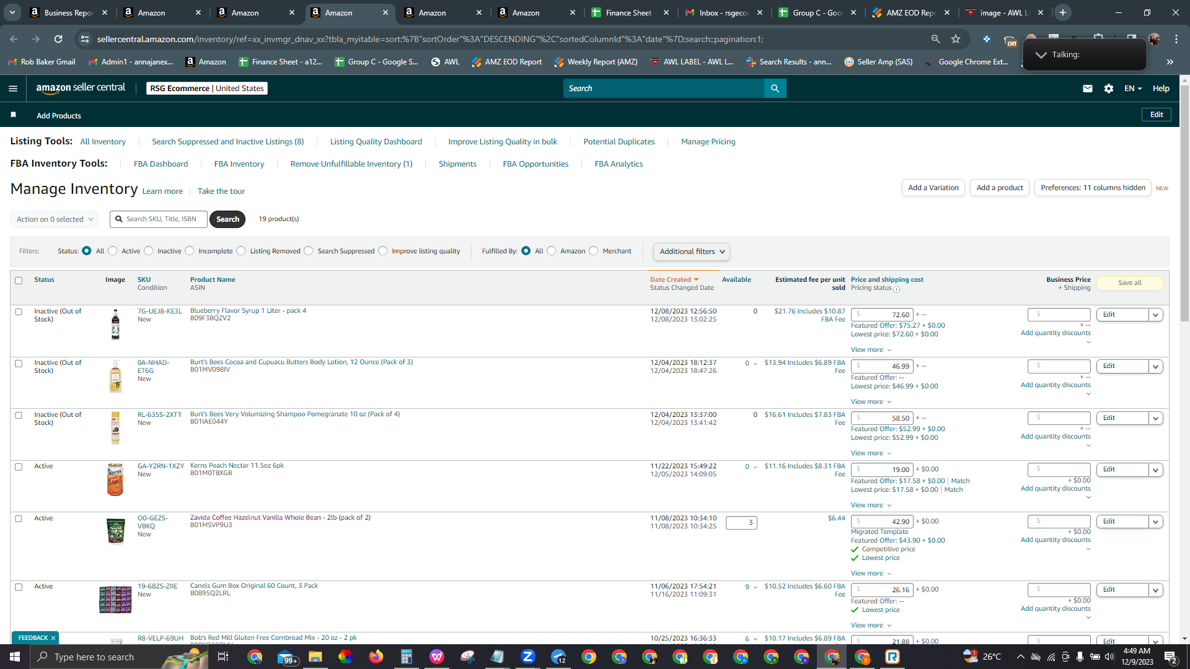1190x669 pixels.
Task: Open the Blueberry Flavor Syrup product thumbnail
Action: click(115, 325)
